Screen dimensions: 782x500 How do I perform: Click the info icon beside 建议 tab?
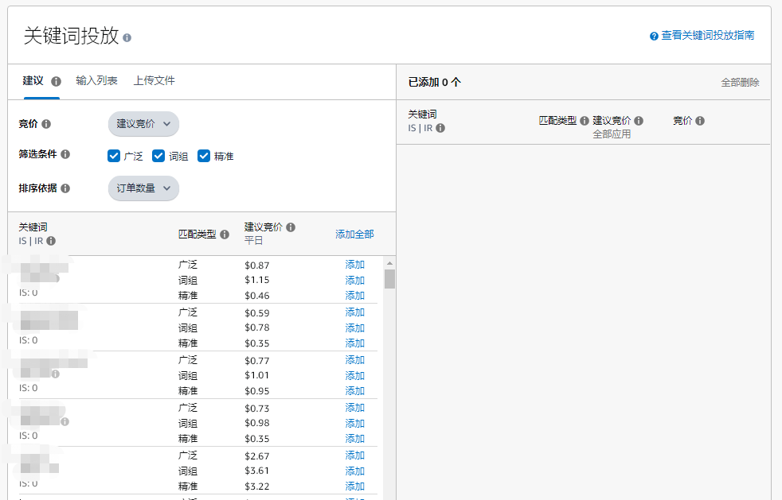coord(57,81)
